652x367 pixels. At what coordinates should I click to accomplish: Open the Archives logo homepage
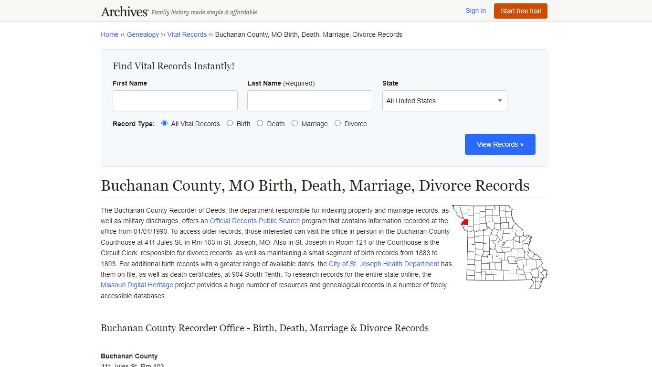(x=125, y=11)
